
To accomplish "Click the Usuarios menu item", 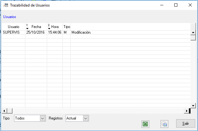I will (10, 17).
